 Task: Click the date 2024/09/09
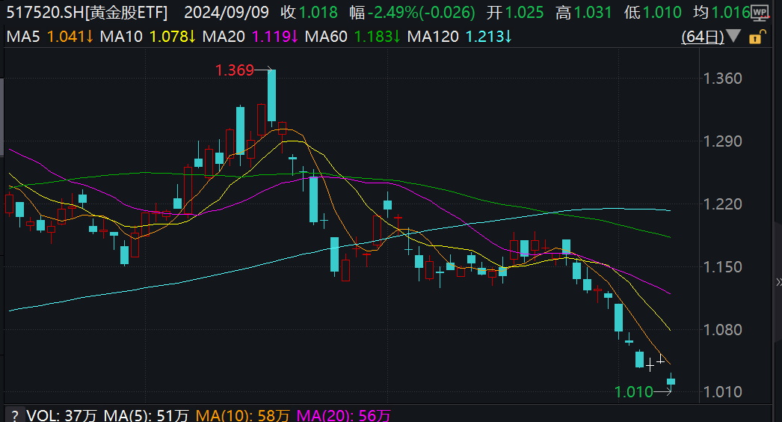tap(227, 13)
